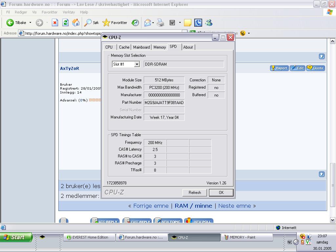Open the mail envelope icon
The width and height of the screenshot is (336, 252).
(147, 23)
